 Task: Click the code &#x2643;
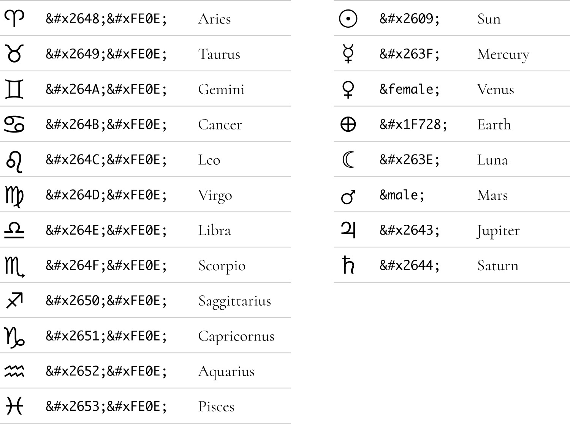point(410,230)
